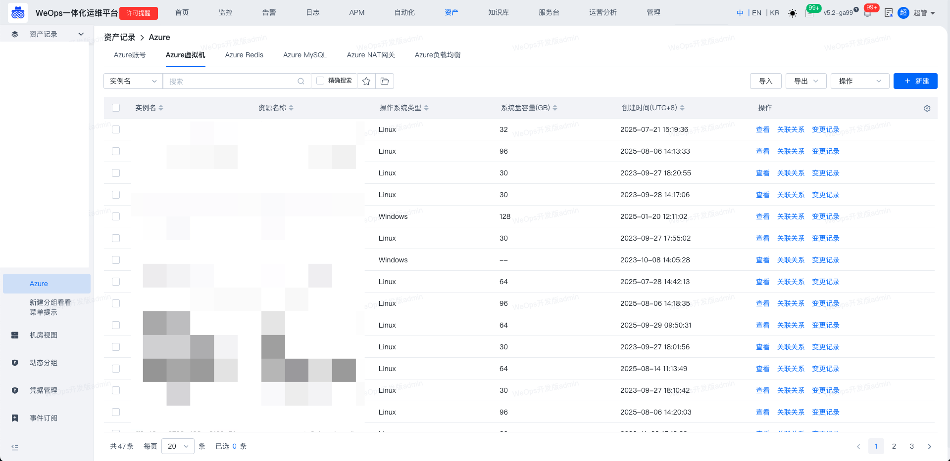Click the user avatar icon
This screenshot has width=950, height=461.
(903, 13)
